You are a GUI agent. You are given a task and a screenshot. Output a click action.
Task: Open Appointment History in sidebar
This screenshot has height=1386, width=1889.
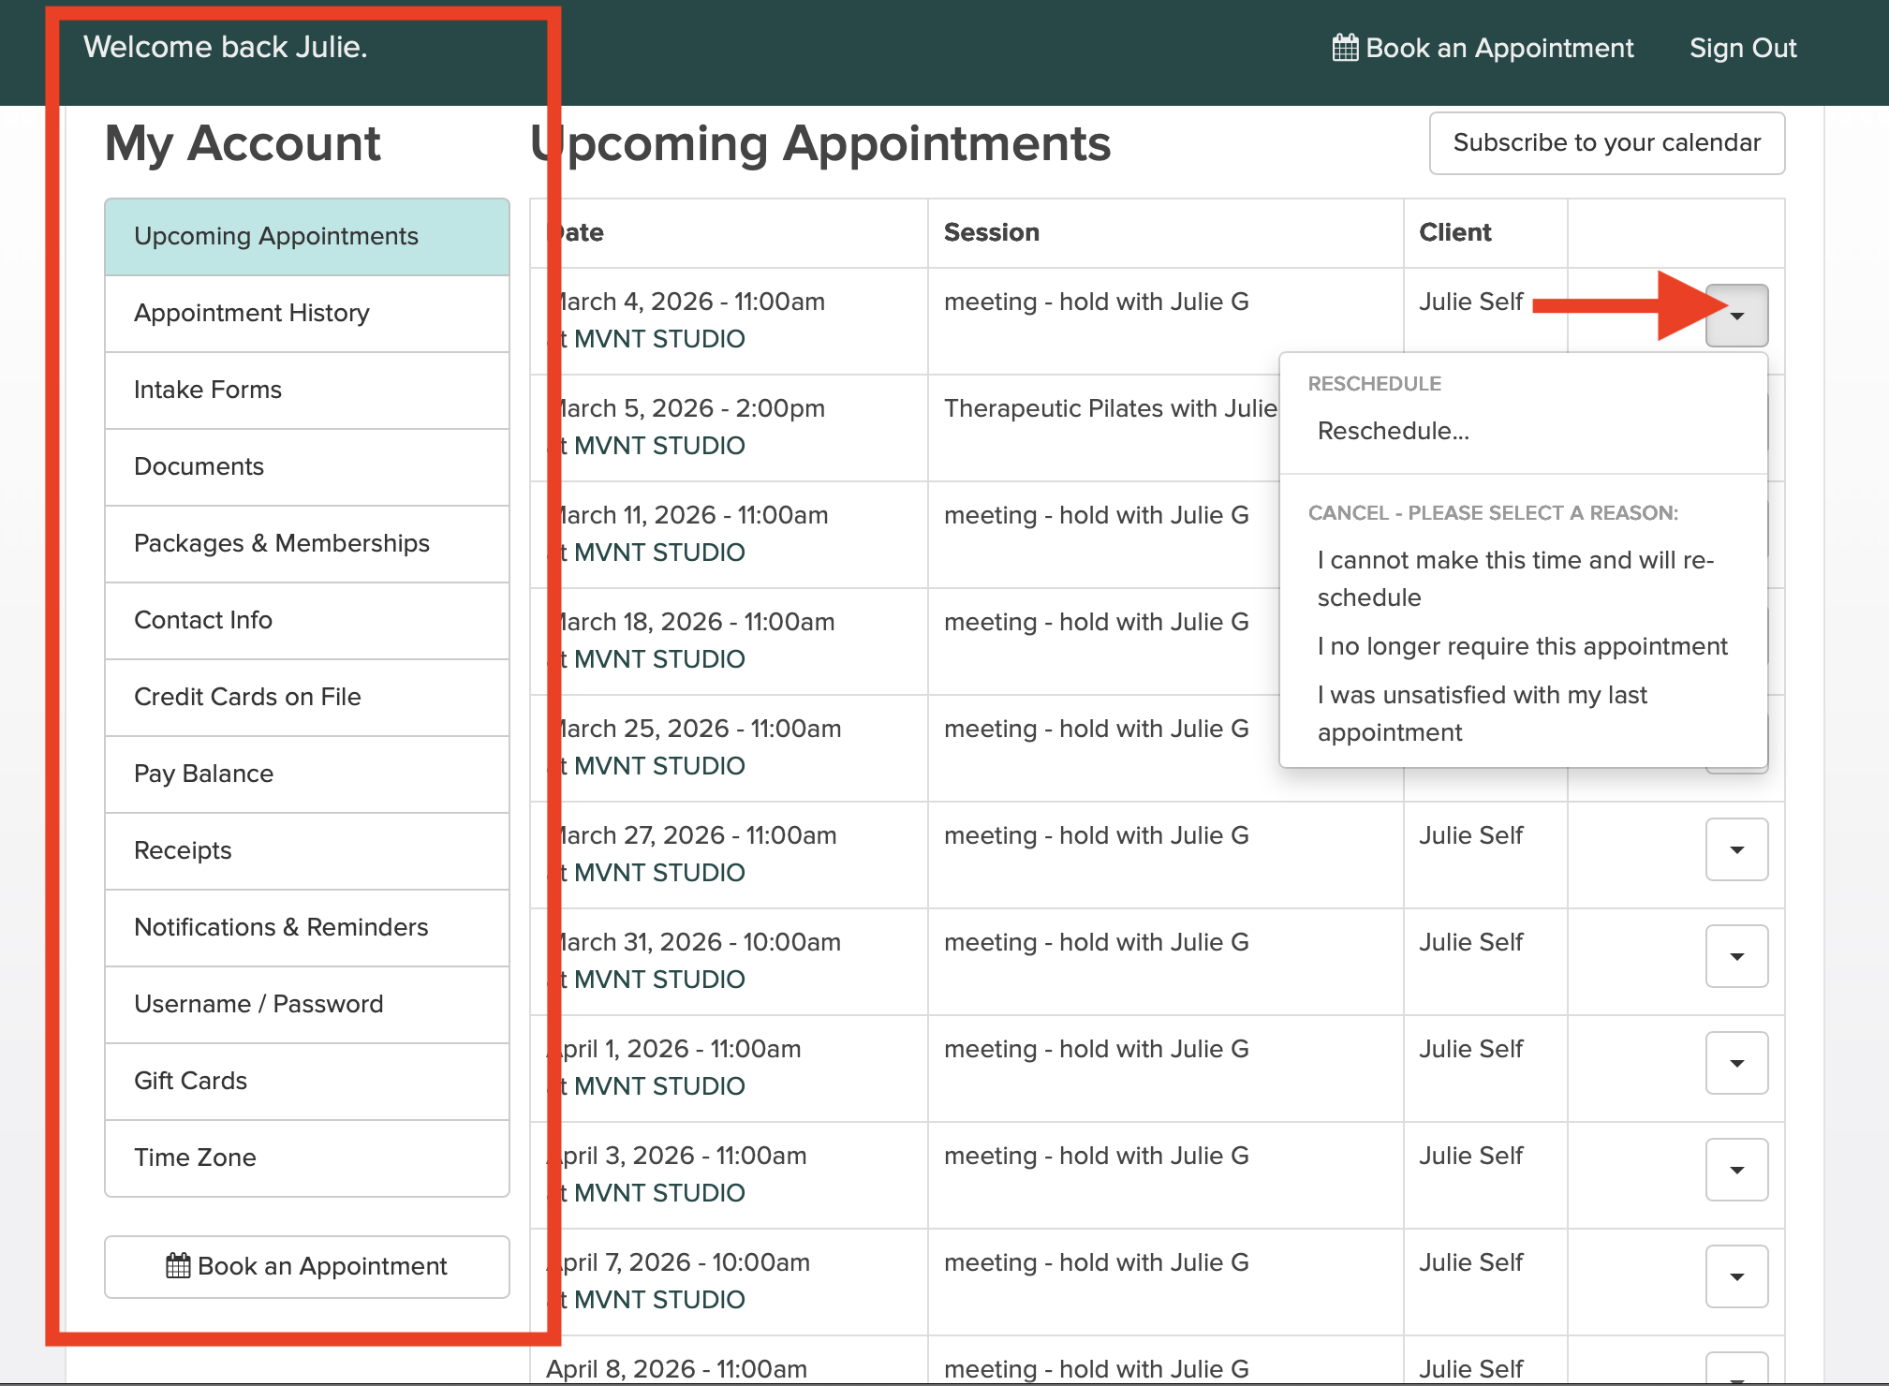(252, 313)
